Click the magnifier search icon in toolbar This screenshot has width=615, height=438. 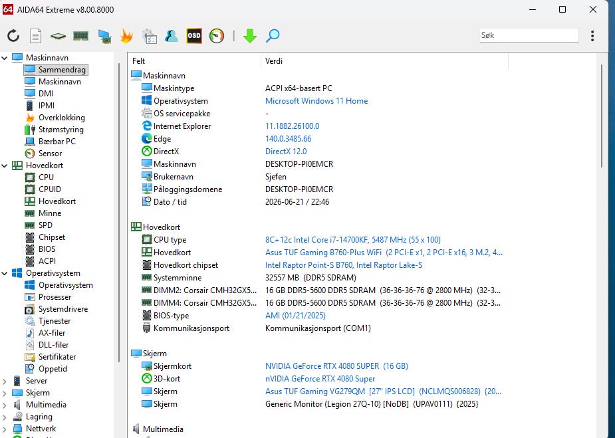(273, 36)
